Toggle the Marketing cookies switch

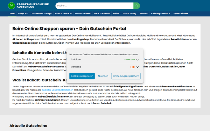tap(132, 67)
